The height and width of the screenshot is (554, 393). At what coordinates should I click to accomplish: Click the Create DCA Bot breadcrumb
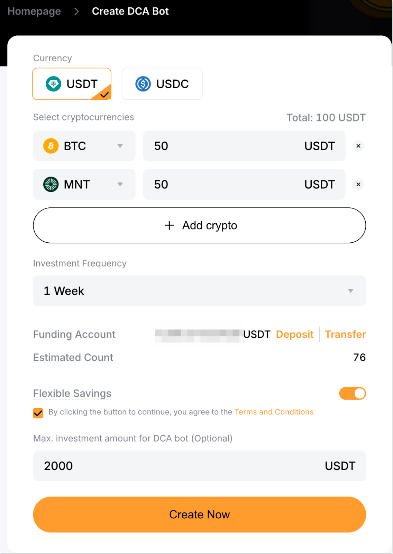coord(130,11)
